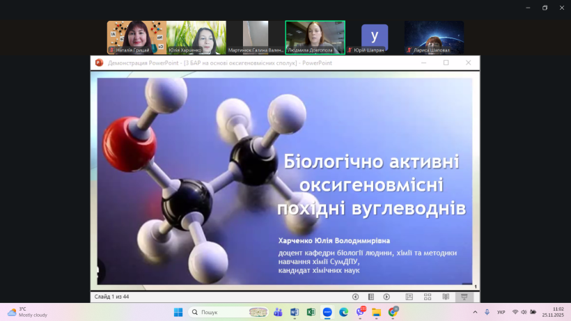Open File Explorer folder icon
571x321 pixels.
coord(376,312)
